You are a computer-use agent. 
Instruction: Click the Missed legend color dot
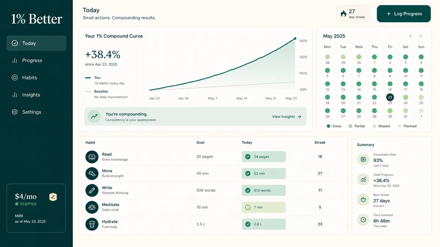pos(374,126)
